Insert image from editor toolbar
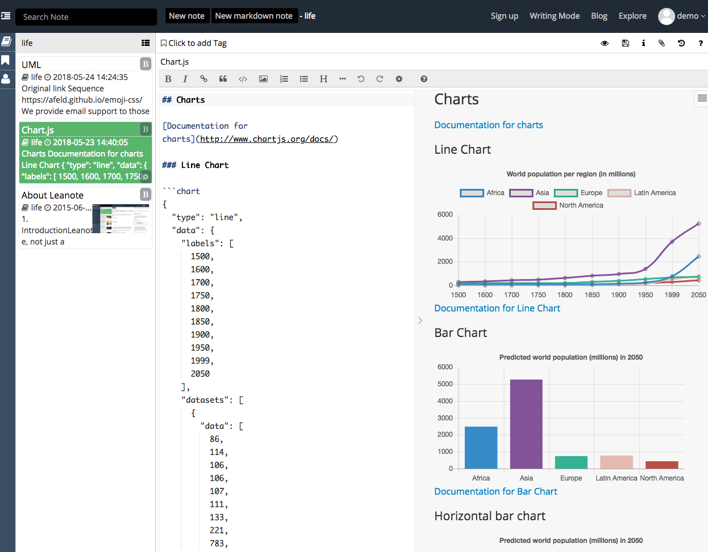The image size is (708, 552). tap(263, 79)
